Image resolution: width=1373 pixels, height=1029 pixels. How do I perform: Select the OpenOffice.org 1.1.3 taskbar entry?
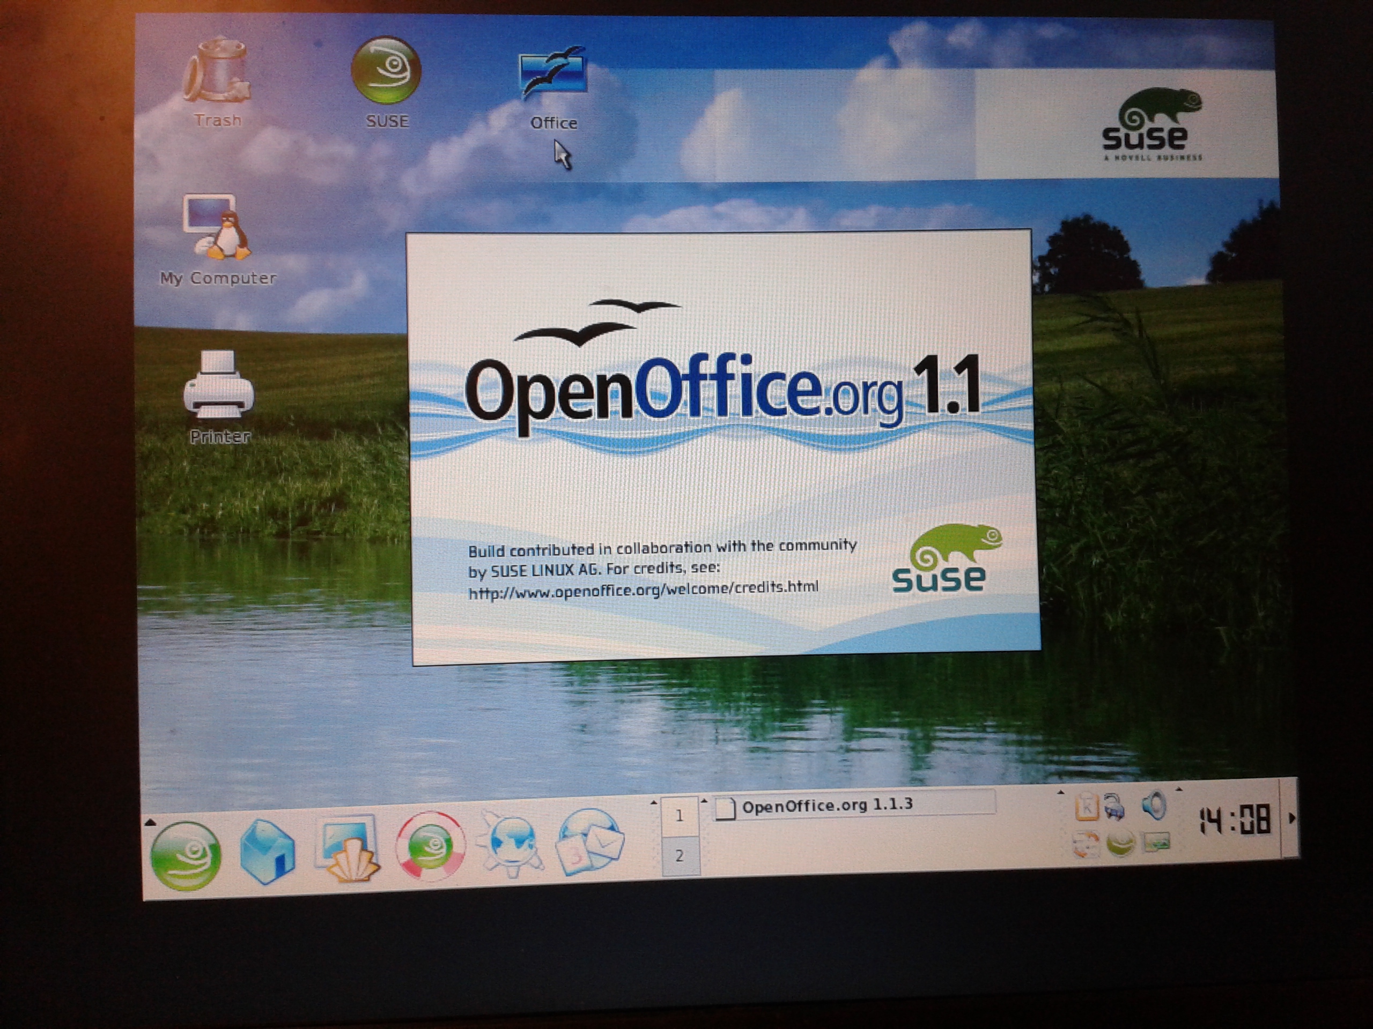click(854, 806)
